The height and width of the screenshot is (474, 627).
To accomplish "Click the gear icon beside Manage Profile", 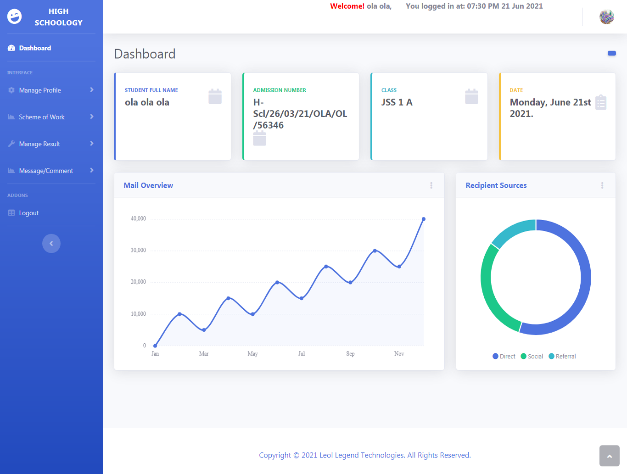I will tap(11, 90).
